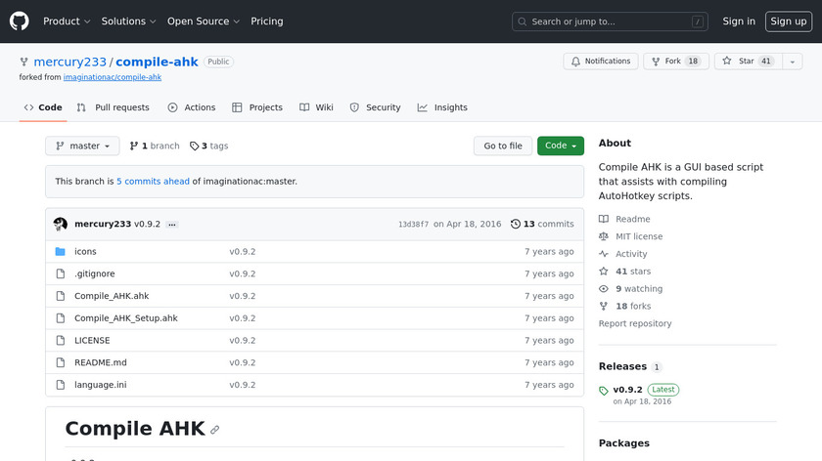
Task: Click the mercury233 avatar in commit bar
Action: point(61,224)
